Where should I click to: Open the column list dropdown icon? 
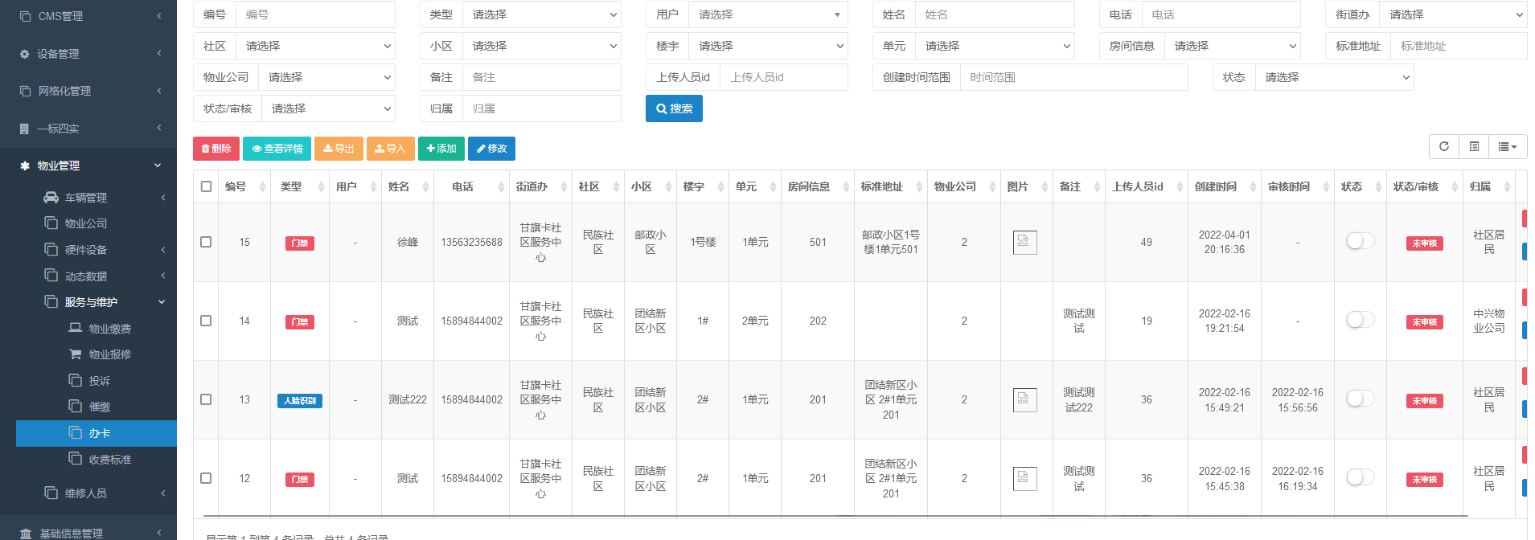[1507, 146]
